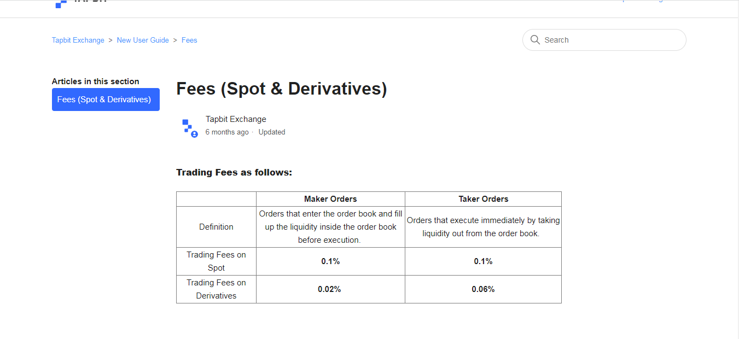Click the Taker Orders column header
Viewport: 739px width, 339px height.
[x=484, y=199]
